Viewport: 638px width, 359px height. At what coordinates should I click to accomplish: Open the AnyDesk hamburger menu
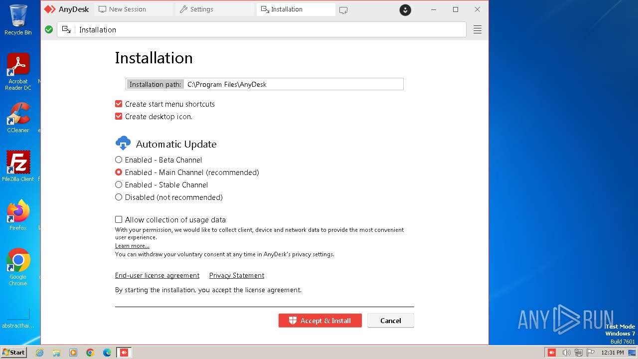478,29
